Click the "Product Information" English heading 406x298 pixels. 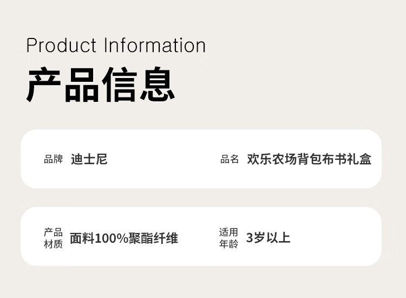(116, 46)
